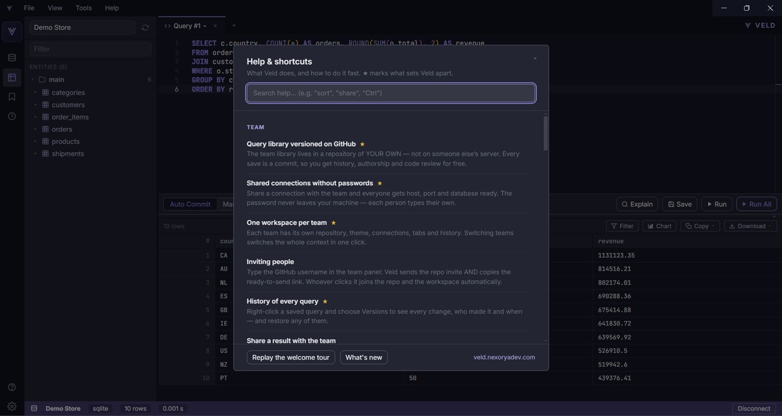The height and width of the screenshot is (416, 782).
Task: Select the 1131123.35 revenue cell
Action: click(616, 256)
